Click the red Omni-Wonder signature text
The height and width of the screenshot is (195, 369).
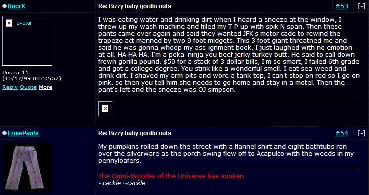(171, 176)
